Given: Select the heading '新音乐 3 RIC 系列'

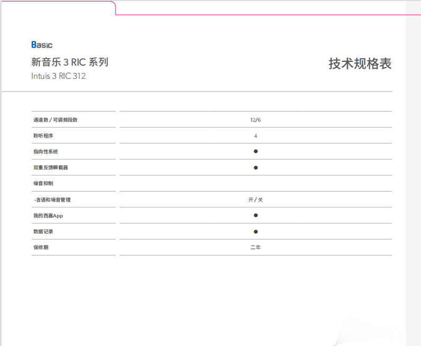Looking at the screenshot, I should (x=69, y=62).
